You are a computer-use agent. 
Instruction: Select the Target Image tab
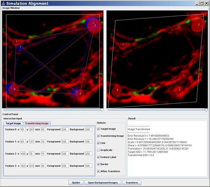[x=13, y=123]
